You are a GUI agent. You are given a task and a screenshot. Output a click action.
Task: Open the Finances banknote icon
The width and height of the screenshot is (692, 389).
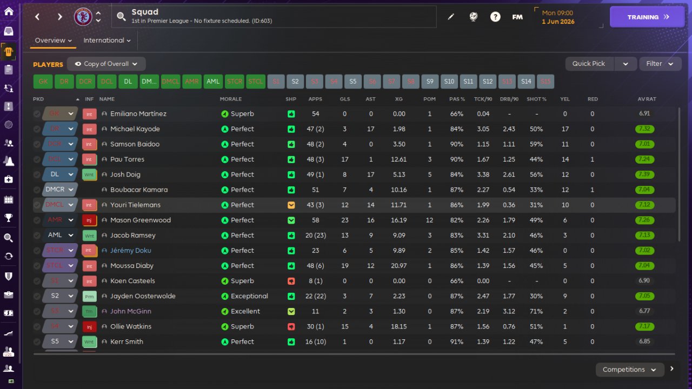coord(9,313)
